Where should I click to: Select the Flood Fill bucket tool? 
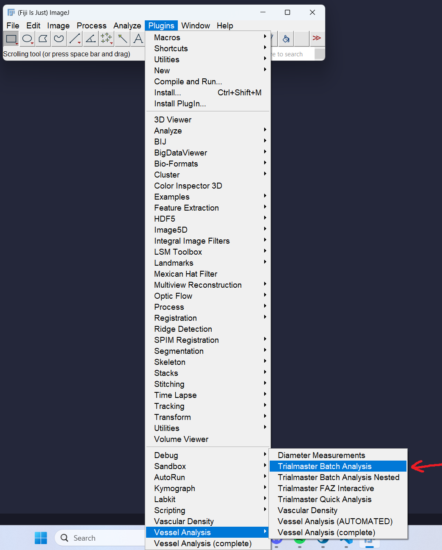(x=286, y=39)
